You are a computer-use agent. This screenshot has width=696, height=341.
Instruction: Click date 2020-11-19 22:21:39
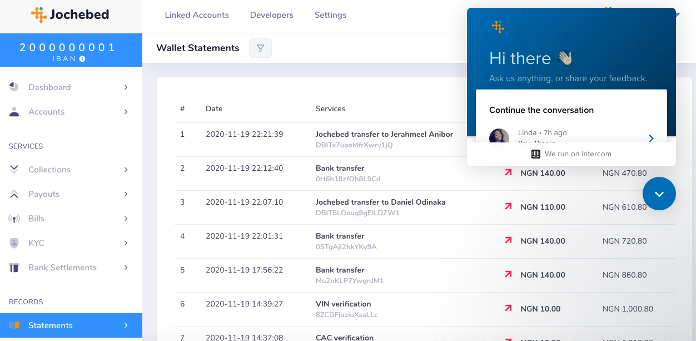[x=244, y=134]
